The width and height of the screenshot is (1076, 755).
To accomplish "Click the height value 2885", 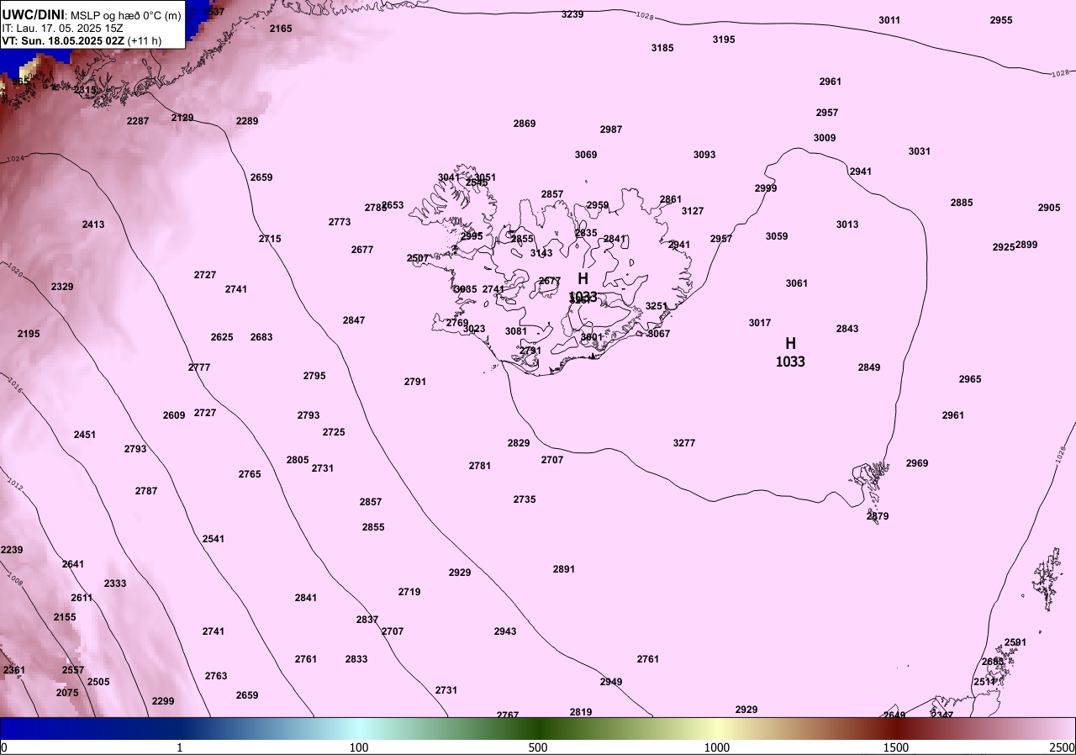I will (962, 203).
